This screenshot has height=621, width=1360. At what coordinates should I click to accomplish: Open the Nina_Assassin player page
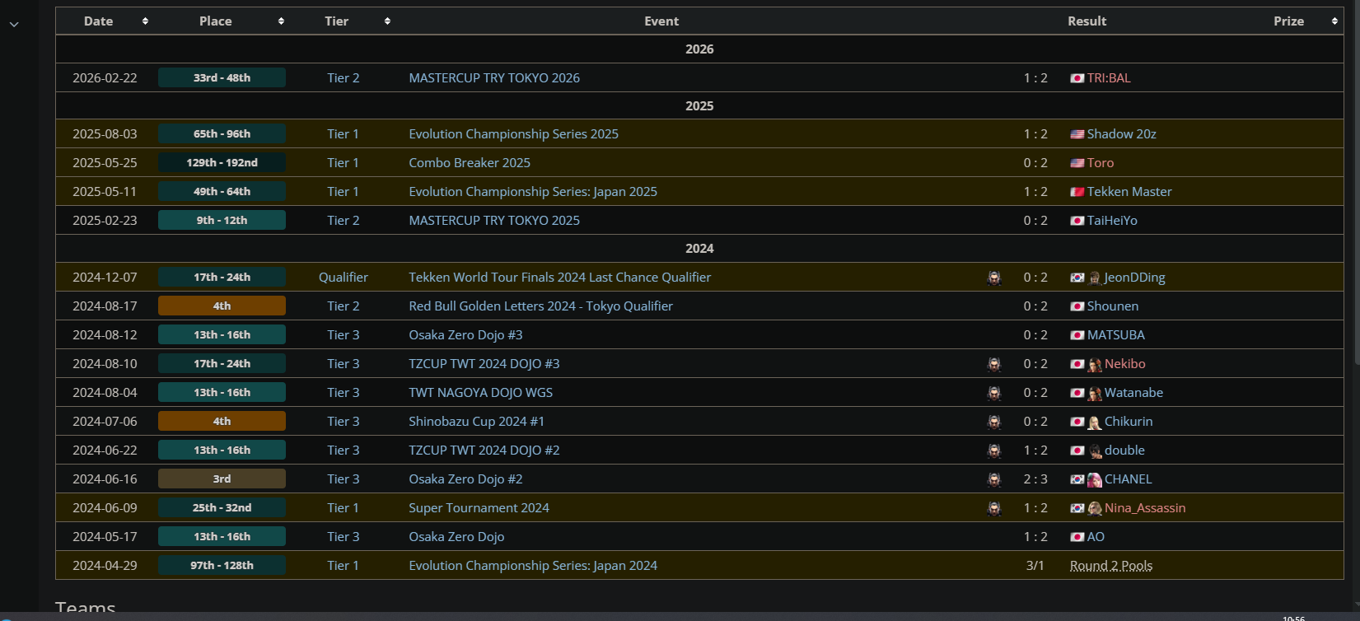point(1145,508)
